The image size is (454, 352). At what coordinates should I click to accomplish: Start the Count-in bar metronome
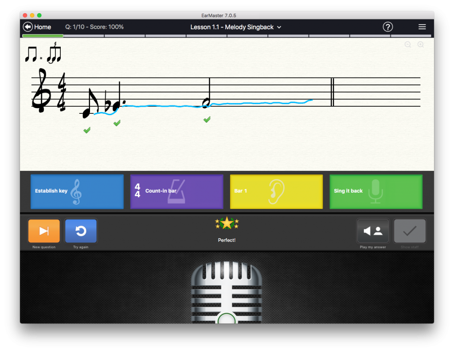176,191
